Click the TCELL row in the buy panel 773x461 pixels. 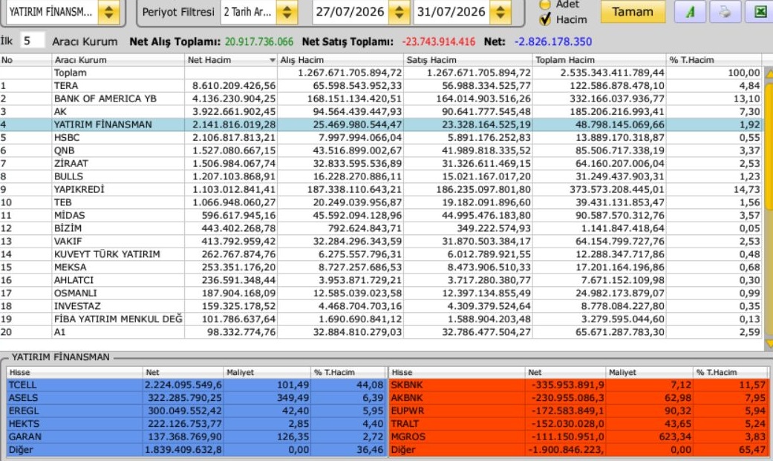(196, 385)
